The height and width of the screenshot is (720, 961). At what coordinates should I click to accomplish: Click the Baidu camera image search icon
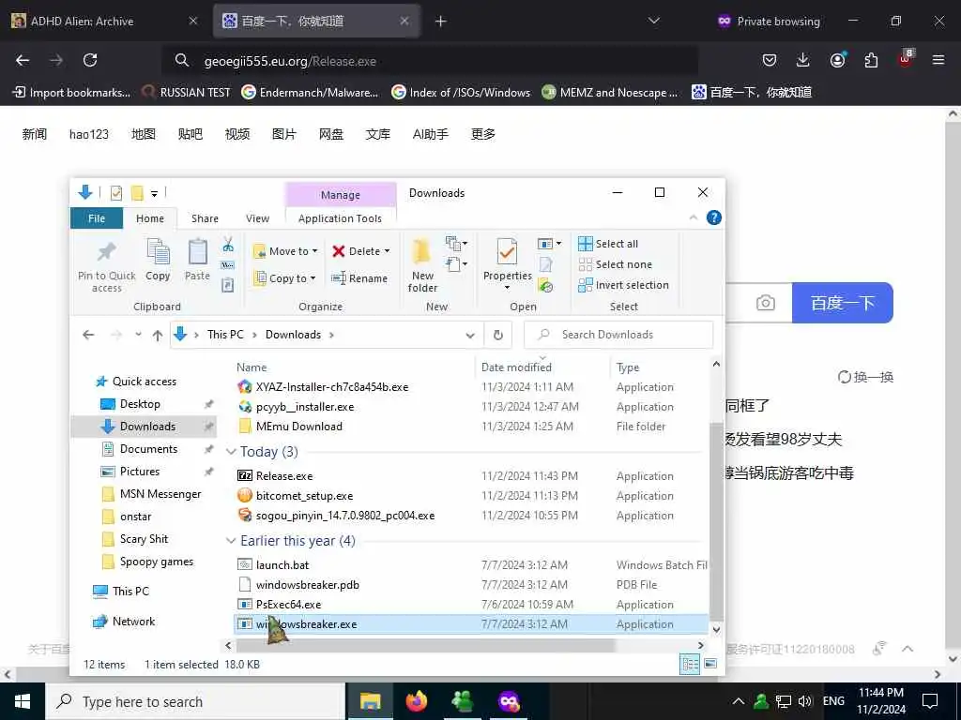[766, 303]
